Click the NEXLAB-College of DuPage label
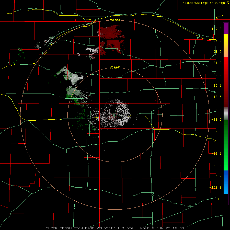 pos(204,3)
